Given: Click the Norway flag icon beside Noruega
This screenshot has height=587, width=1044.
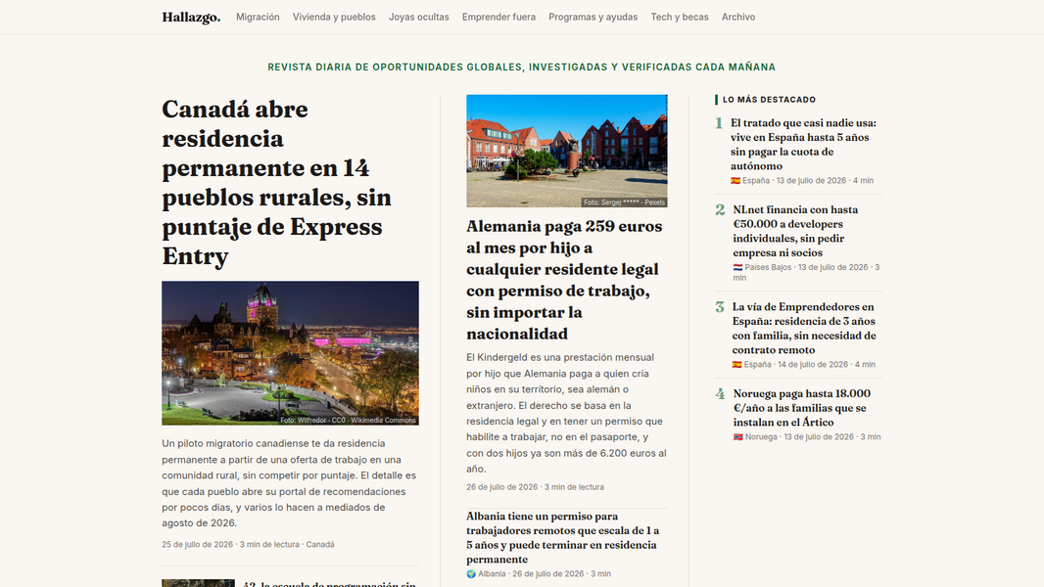Looking at the screenshot, I should [737, 436].
